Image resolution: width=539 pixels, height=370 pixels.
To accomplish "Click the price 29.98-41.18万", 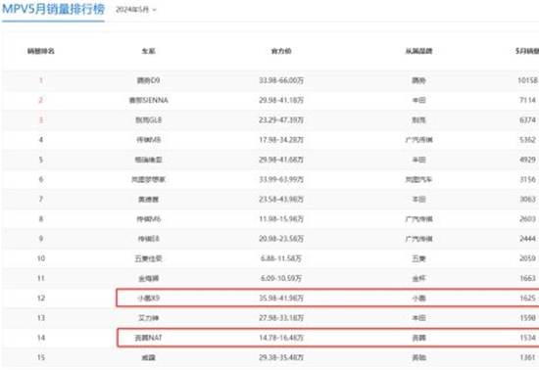I will 281,100.
